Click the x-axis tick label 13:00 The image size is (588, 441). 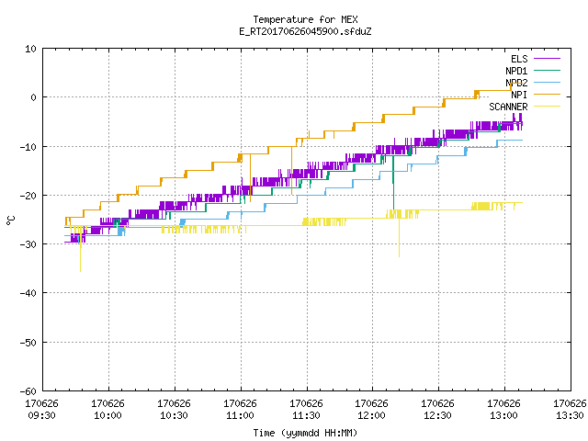coord(503,415)
